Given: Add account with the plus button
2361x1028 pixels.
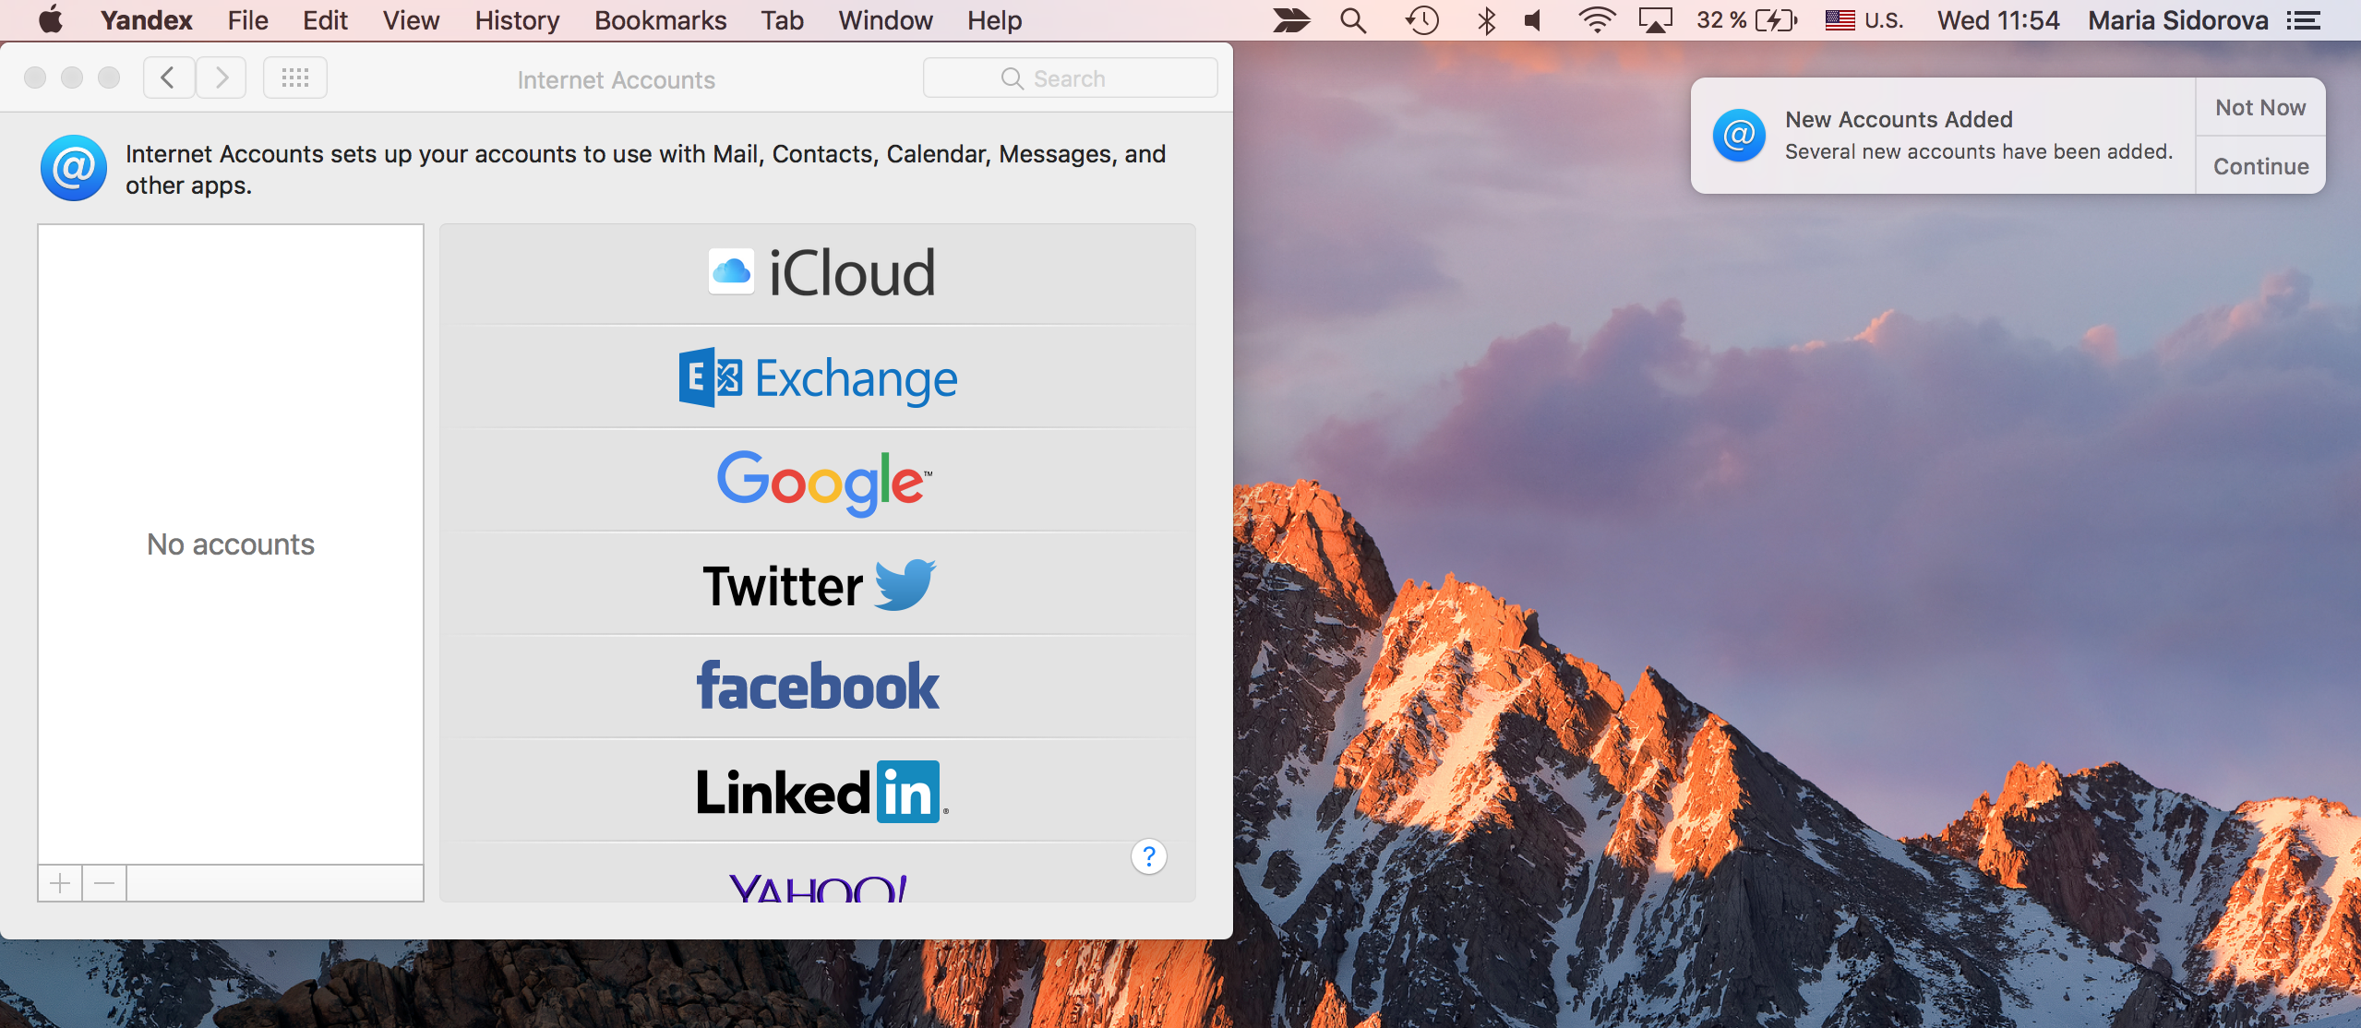Looking at the screenshot, I should point(60,883).
